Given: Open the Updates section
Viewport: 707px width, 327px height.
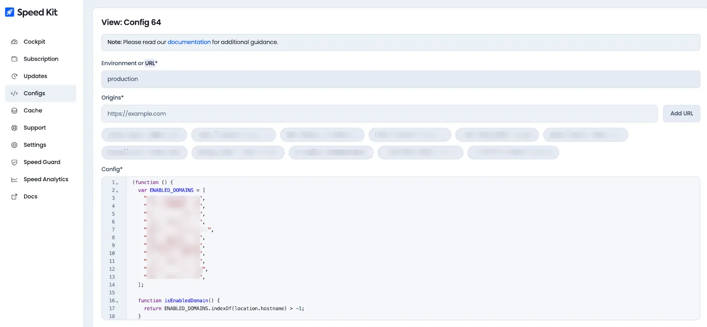Looking at the screenshot, I should pyautogui.click(x=41, y=76).
